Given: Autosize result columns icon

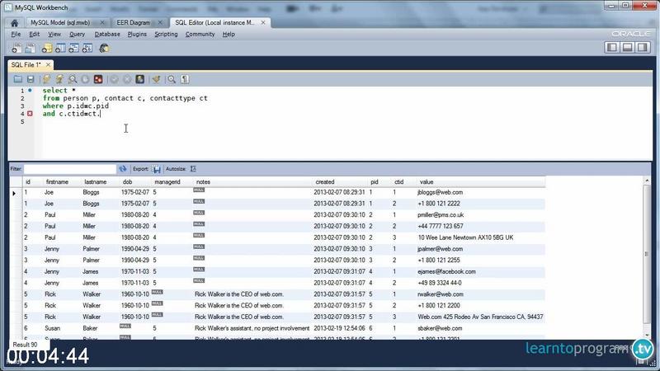Looking at the screenshot, I should [193, 169].
